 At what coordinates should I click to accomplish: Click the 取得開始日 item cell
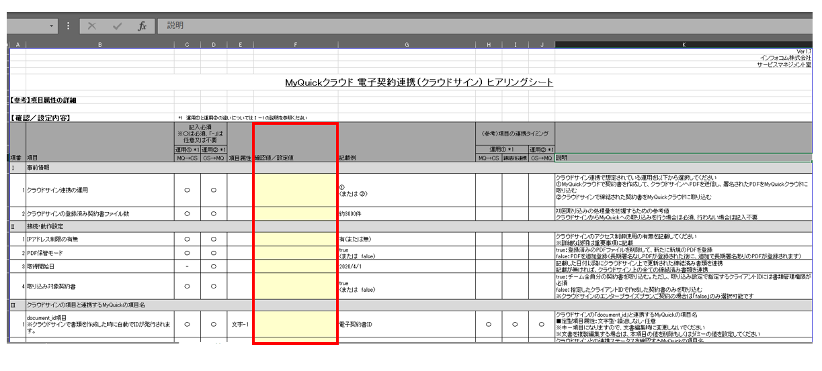(x=99, y=266)
